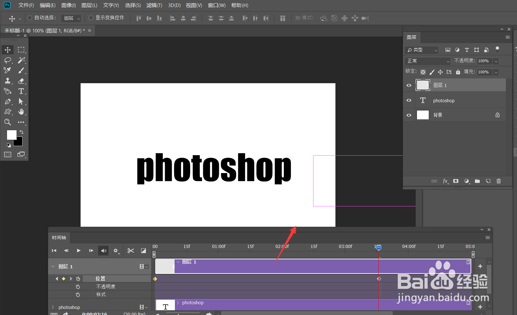The width and height of the screenshot is (517, 315).
Task: Filter layers by type layers icon
Action: click(467, 50)
